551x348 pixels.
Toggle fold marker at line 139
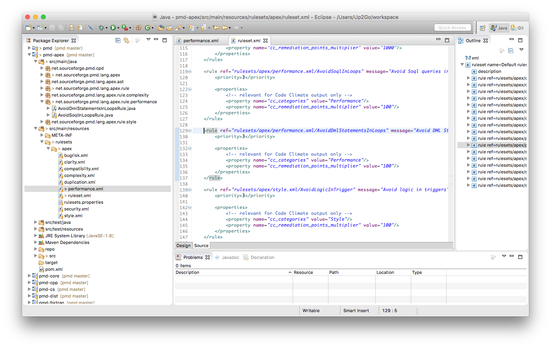190,190
